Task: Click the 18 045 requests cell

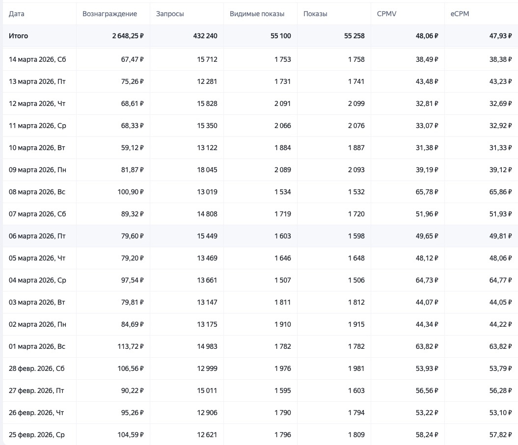Action: pos(207,170)
